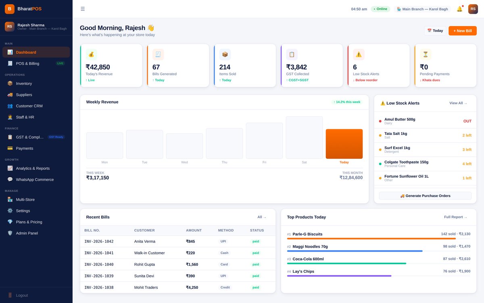This screenshot has width=484, height=303.
Task: Open GST & Compliance menu item
Action: 36,137
